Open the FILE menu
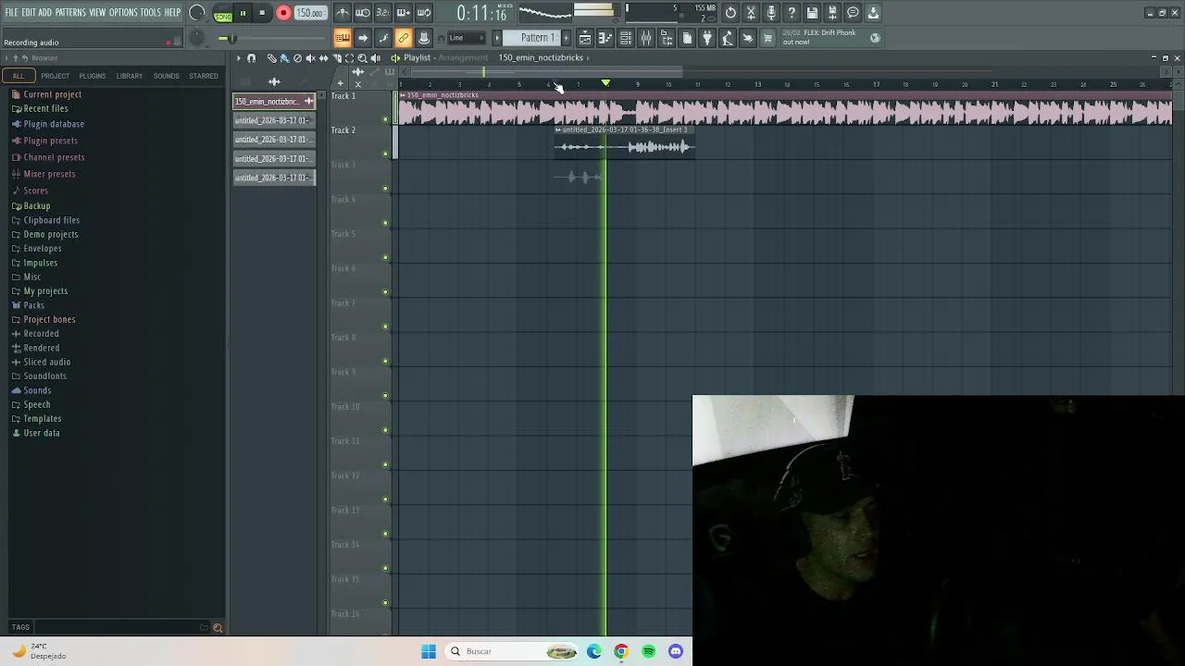 (x=11, y=13)
